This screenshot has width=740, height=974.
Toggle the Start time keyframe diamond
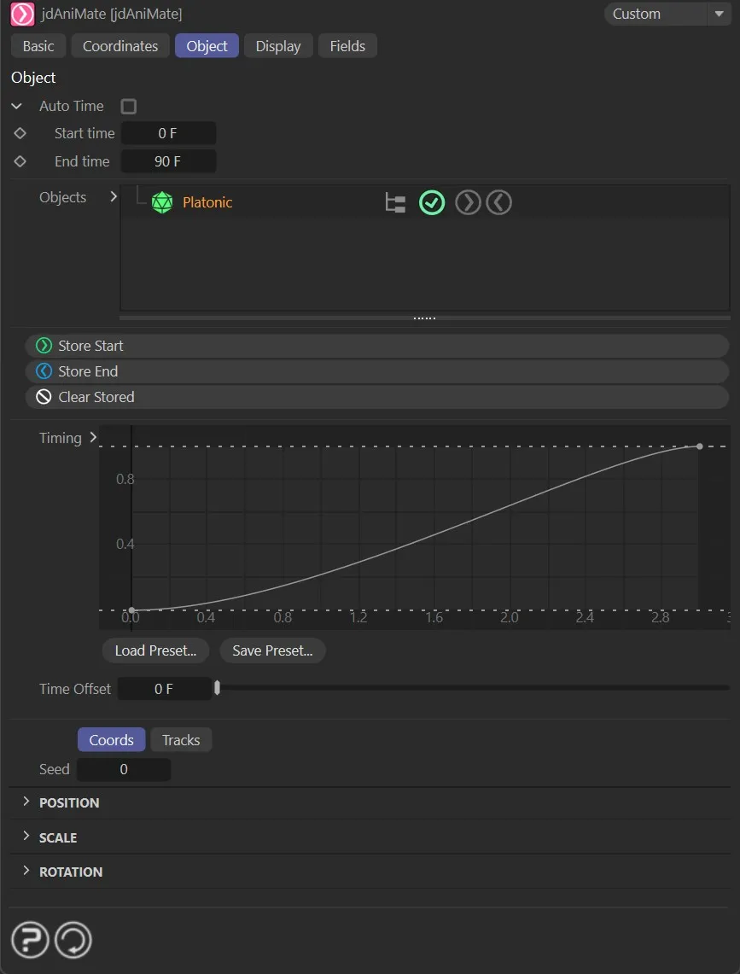pos(20,134)
